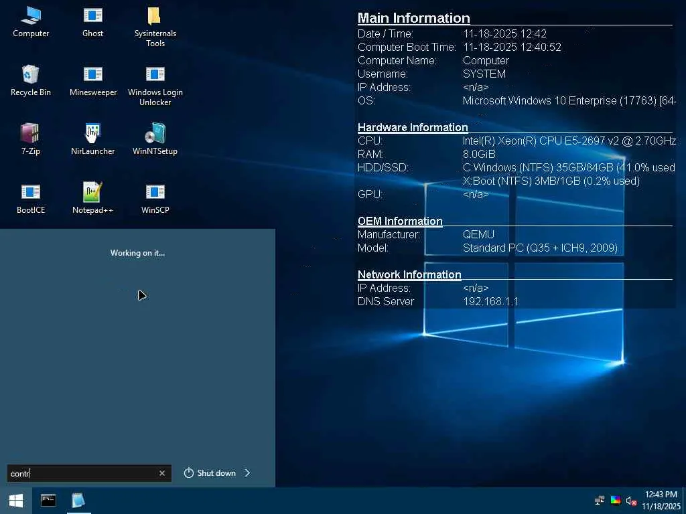The image size is (686, 514).
Task: Open the command prompt taskbar icon
Action: tap(48, 501)
